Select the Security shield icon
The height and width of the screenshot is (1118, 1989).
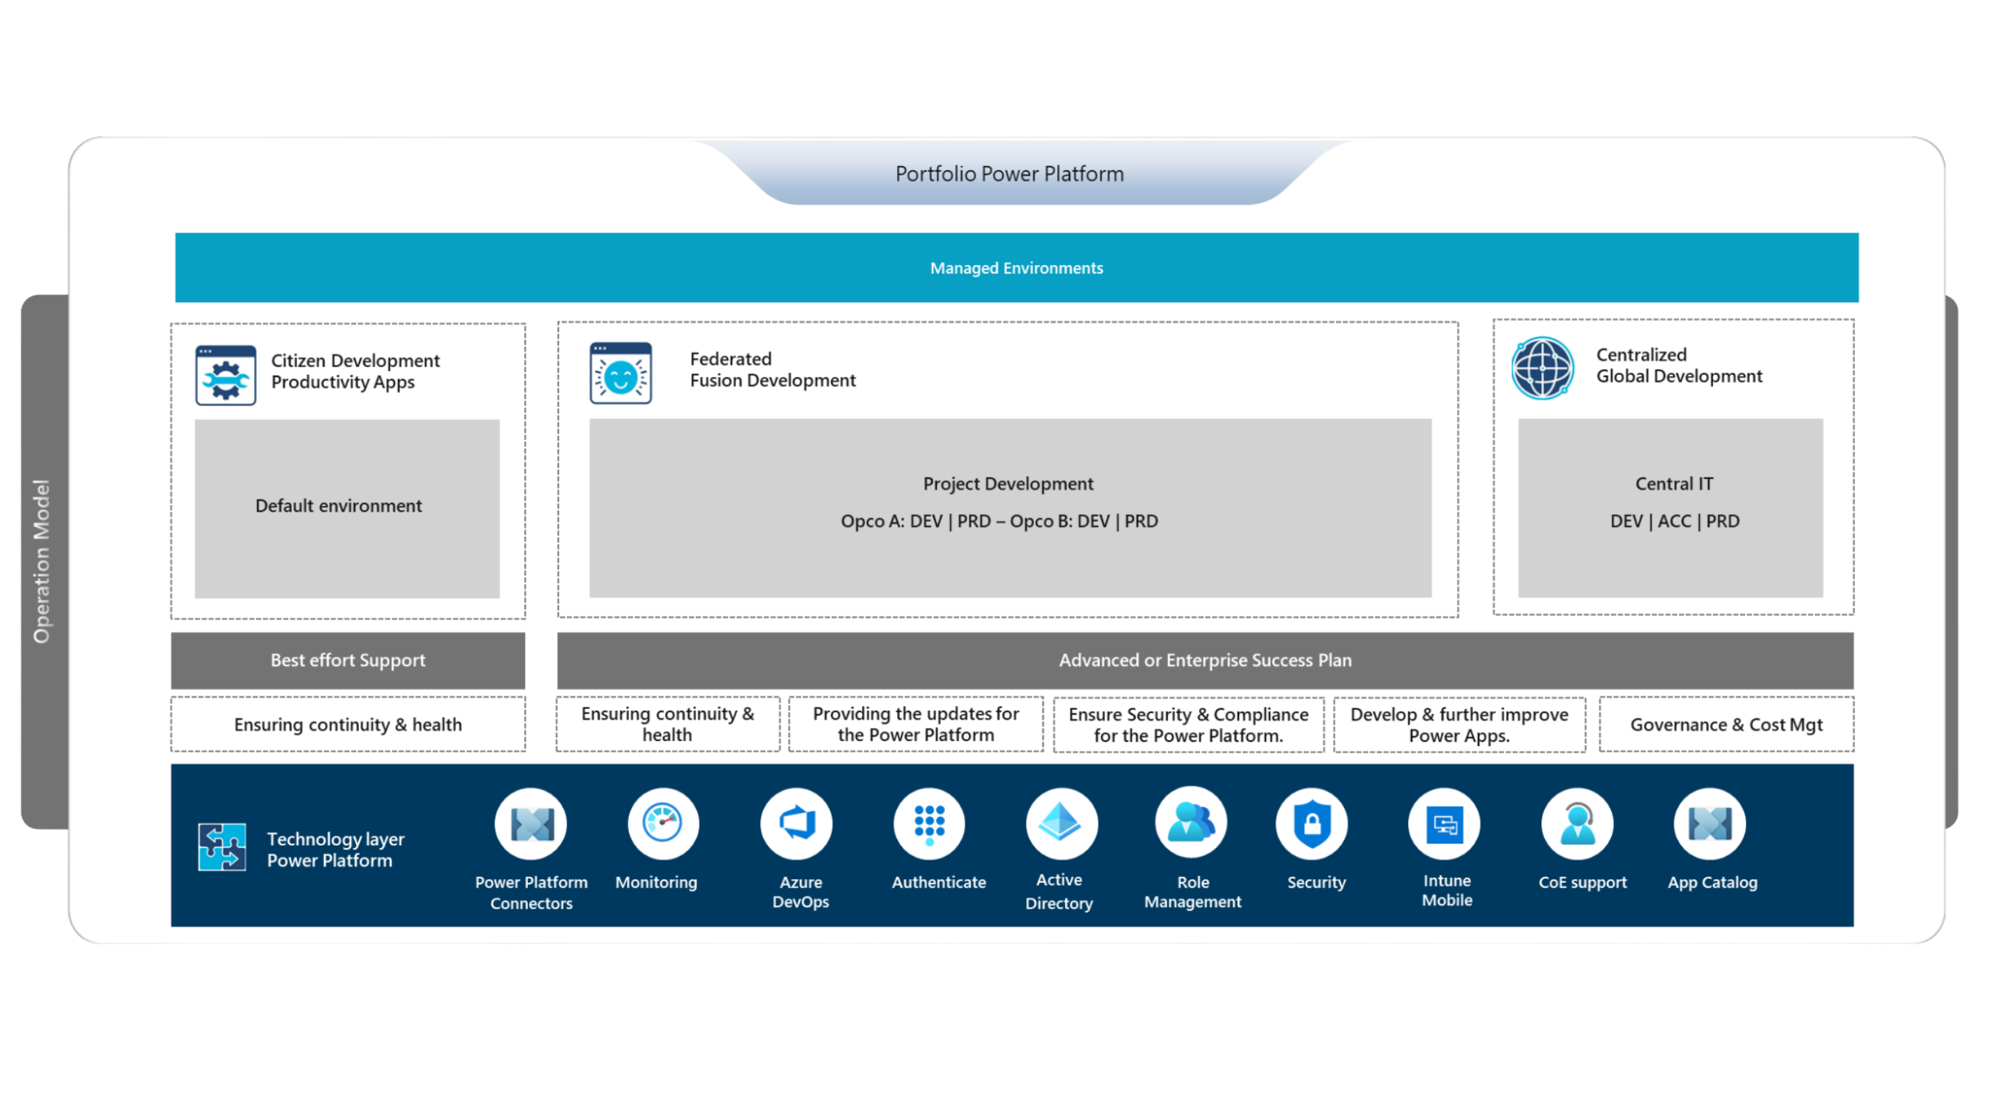click(1313, 823)
